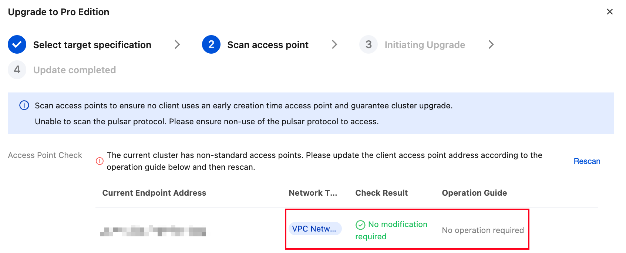Click the Rescan link

[587, 161]
